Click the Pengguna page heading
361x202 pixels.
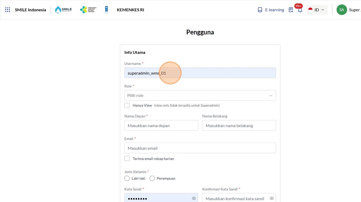click(x=200, y=32)
